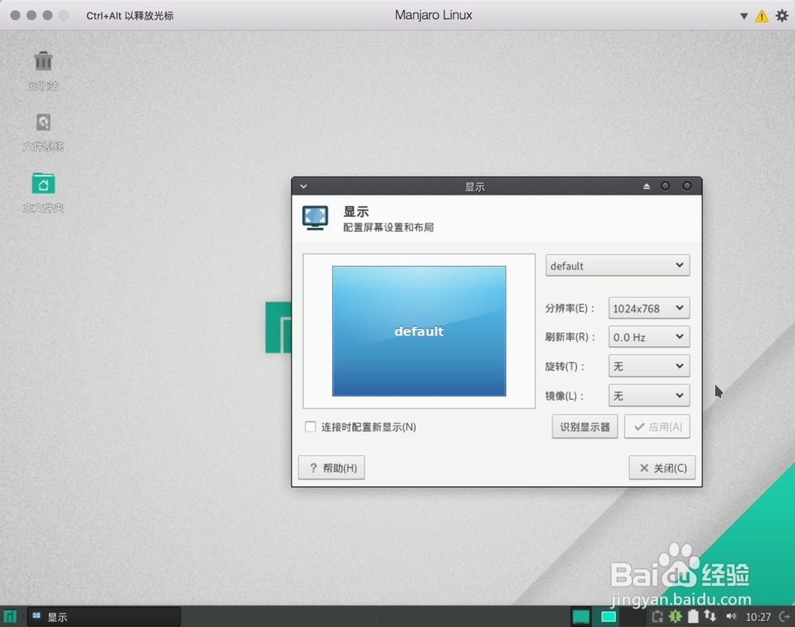Click the macOS red close window dot
The width and height of the screenshot is (795, 627).
click(x=15, y=15)
